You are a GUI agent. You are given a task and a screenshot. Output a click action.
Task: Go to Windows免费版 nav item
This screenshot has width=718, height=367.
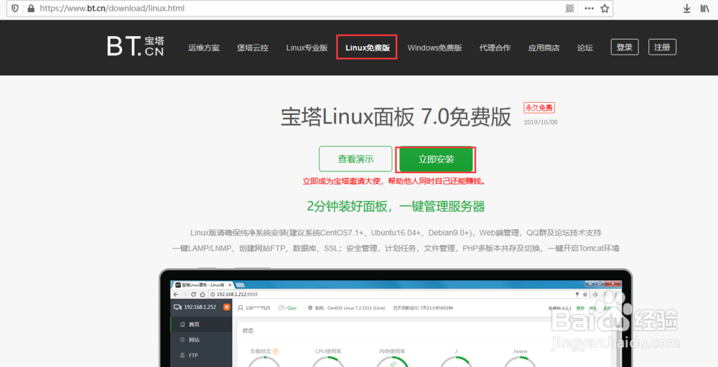click(434, 47)
